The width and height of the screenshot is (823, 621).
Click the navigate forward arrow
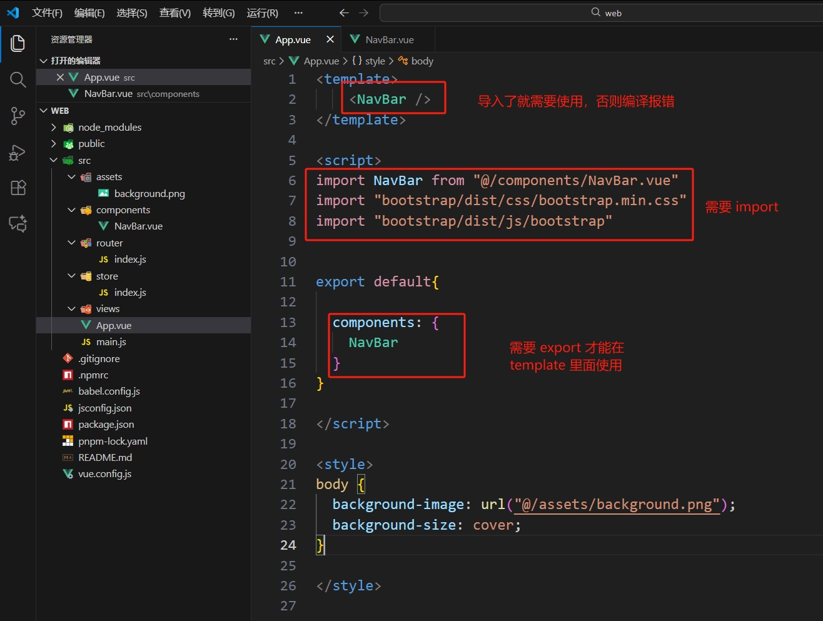364,13
